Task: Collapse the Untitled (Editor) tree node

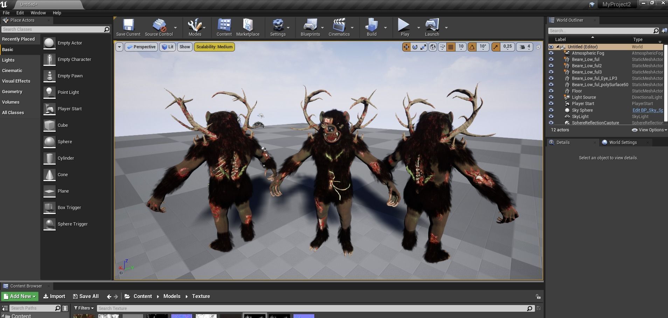Action: pyautogui.click(x=558, y=47)
